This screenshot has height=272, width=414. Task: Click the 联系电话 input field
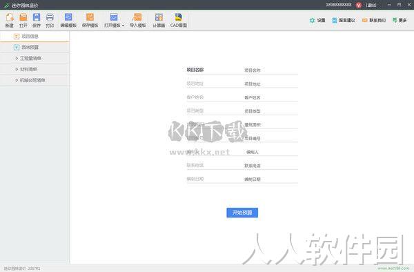tap(271, 166)
